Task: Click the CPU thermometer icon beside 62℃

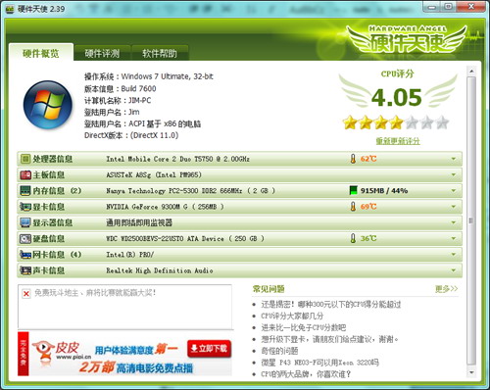Action: [353, 159]
